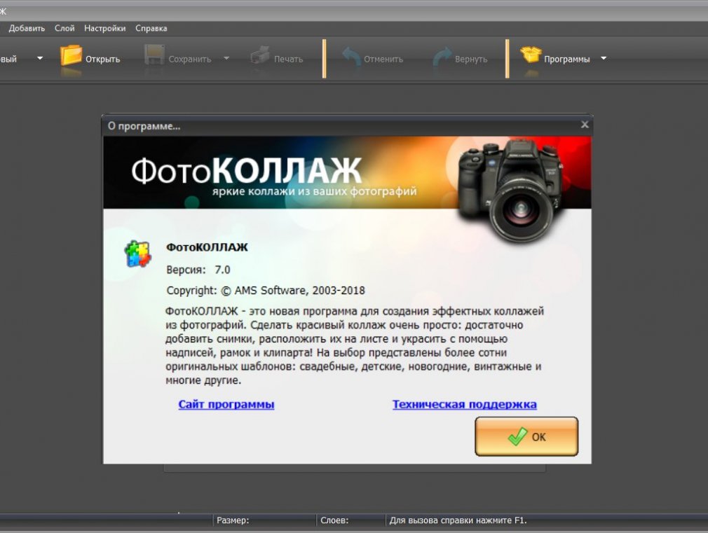This screenshot has height=533, width=708.
Task: Click the ФотоКОЛЛАЖ banner with camera
Action: [347, 172]
